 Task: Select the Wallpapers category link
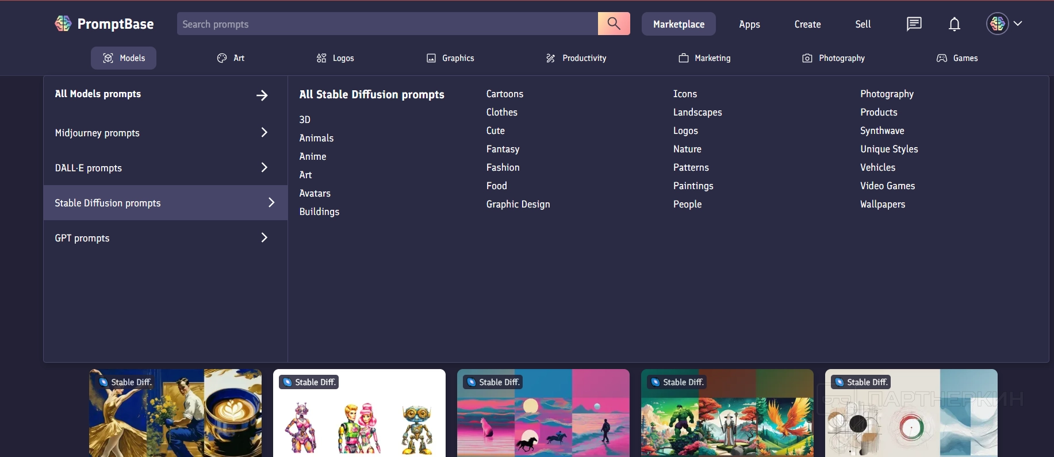pyautogui.click(x=883, y=204)
